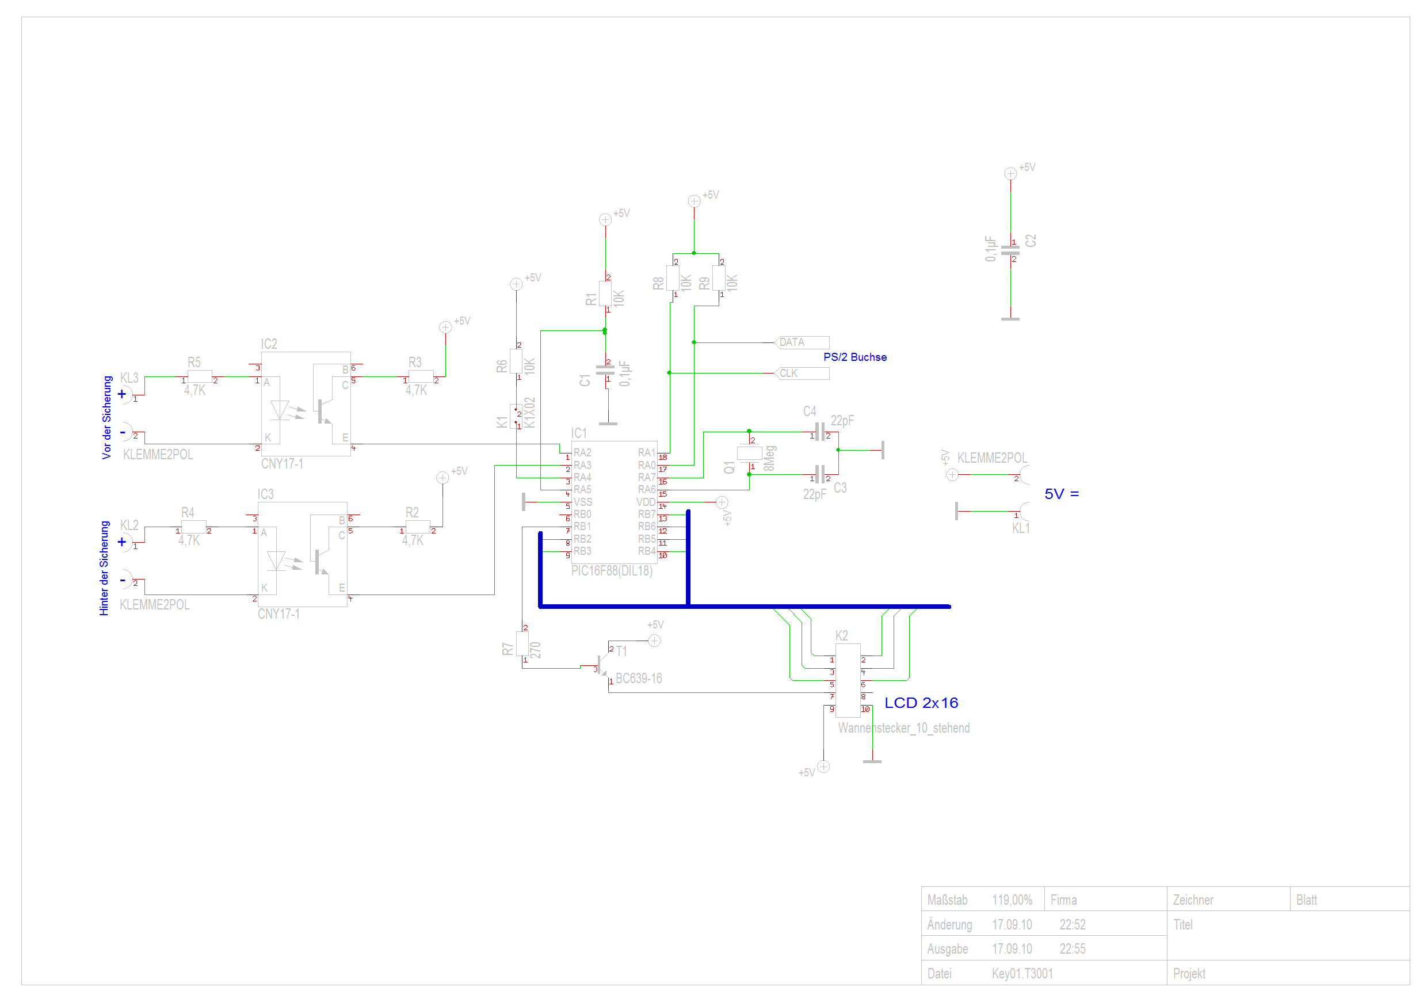Select the +5V symbol above C2

pyautogui.click(x=1010, y=173)
